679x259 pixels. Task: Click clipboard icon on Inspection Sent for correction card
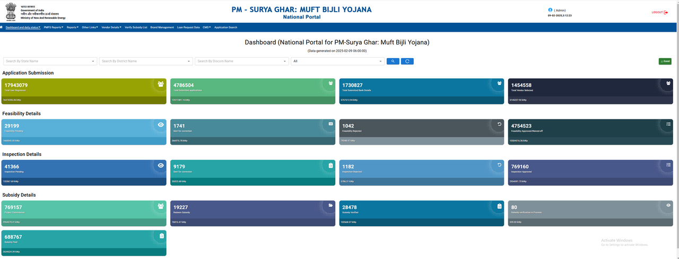pyautogui.click(x=330, y=165)
